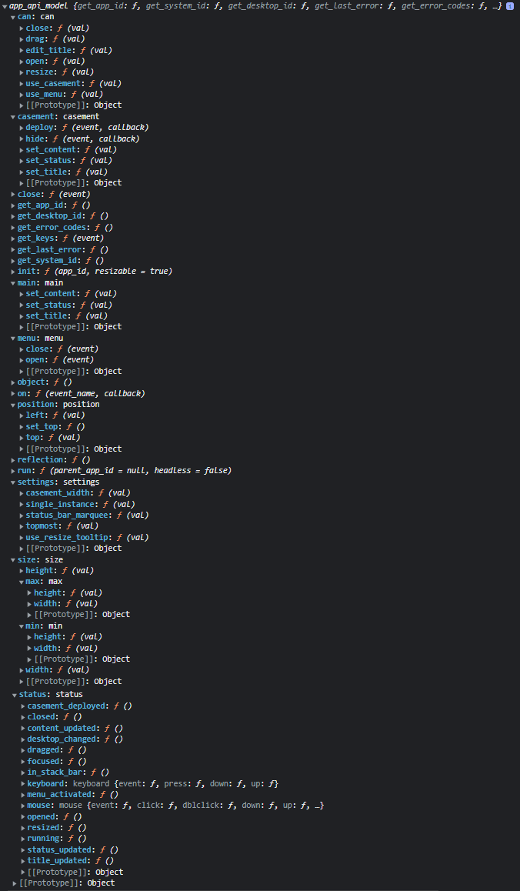The image size is (520, 891).
Task: Select the 'get_desktop_id' function row
Action: pos(60,216)
